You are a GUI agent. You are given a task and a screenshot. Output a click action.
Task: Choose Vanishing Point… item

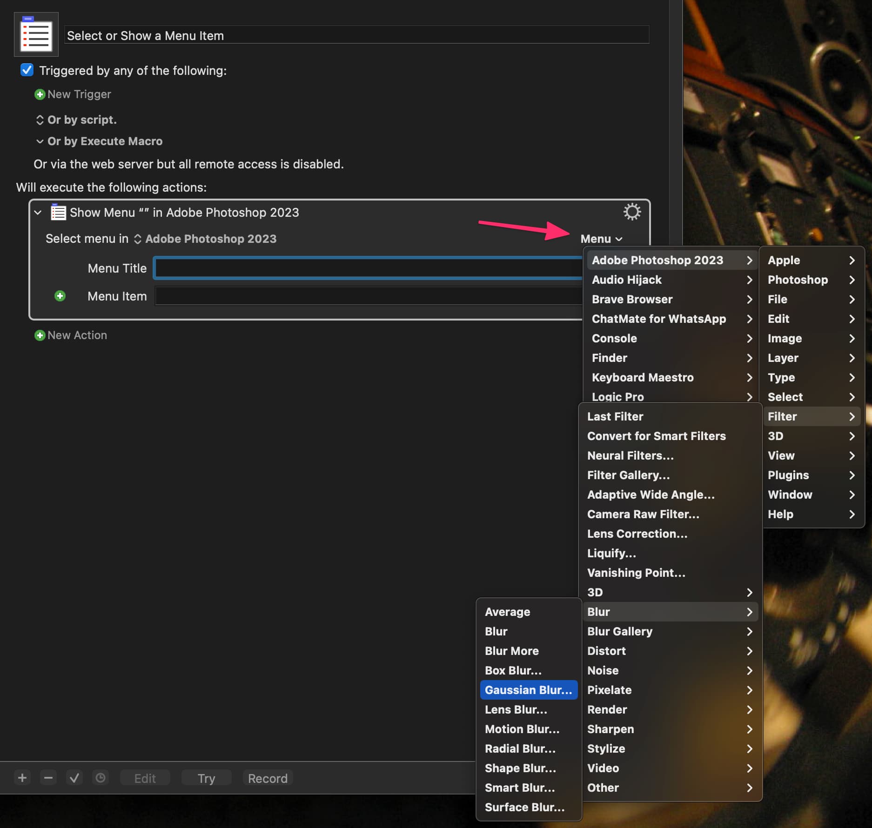[670, 573]
